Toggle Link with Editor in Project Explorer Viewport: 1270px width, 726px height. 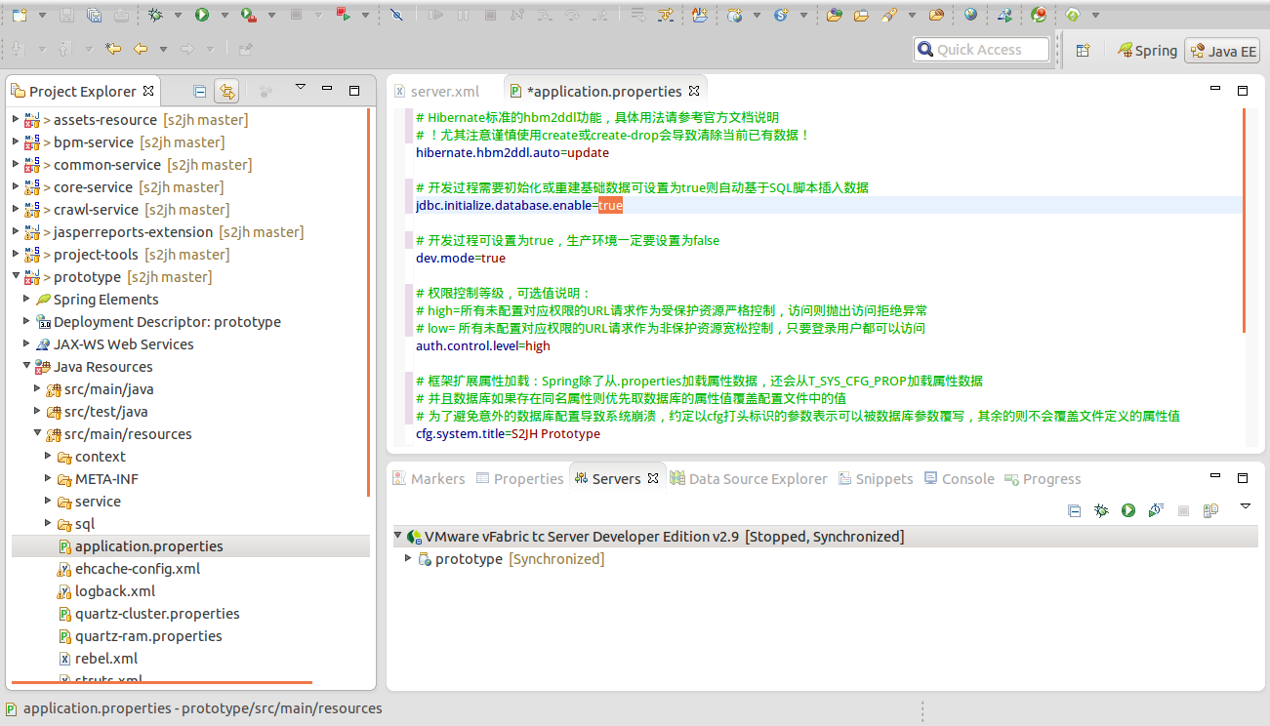pyautogui.click(x=227, y=91)
